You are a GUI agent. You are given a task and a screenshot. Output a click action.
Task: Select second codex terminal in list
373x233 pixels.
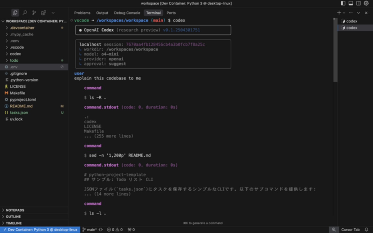tap(355, 28)
